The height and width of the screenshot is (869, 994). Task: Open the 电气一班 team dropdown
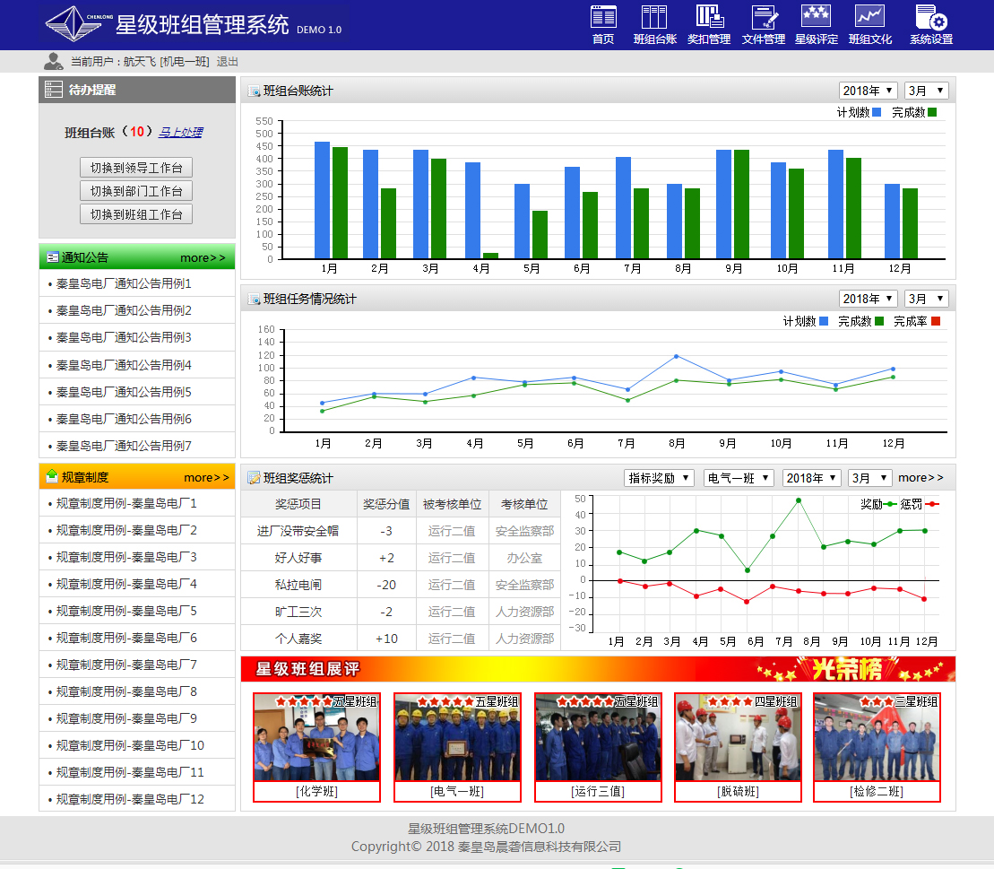coord(739,478)
